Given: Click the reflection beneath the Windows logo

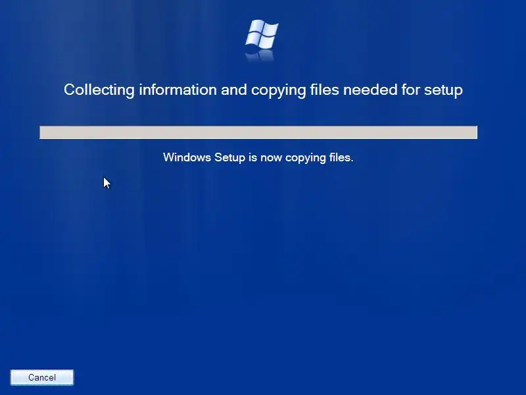Looking at the screenshot, I should 262,56.
